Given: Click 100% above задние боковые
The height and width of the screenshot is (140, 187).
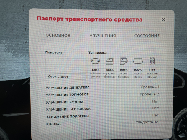Looking at the screenshot, I should pyautogui.click(x=124, y=70).
